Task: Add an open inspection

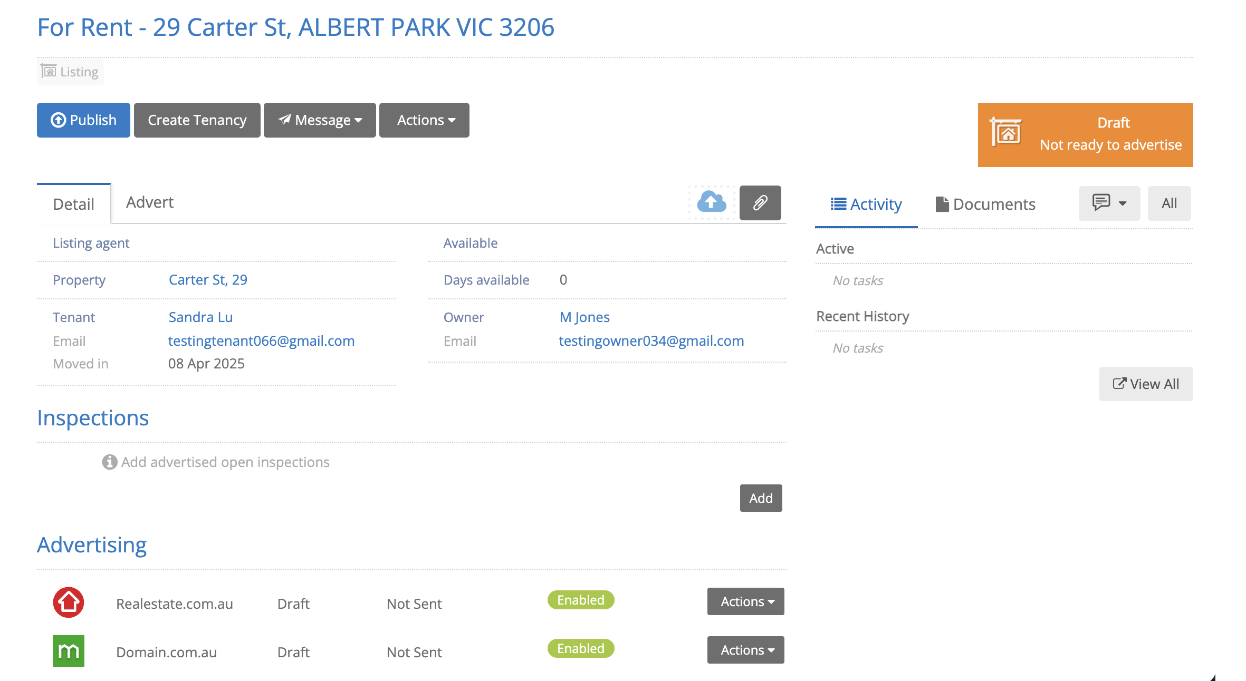Action: pos(761,498)
